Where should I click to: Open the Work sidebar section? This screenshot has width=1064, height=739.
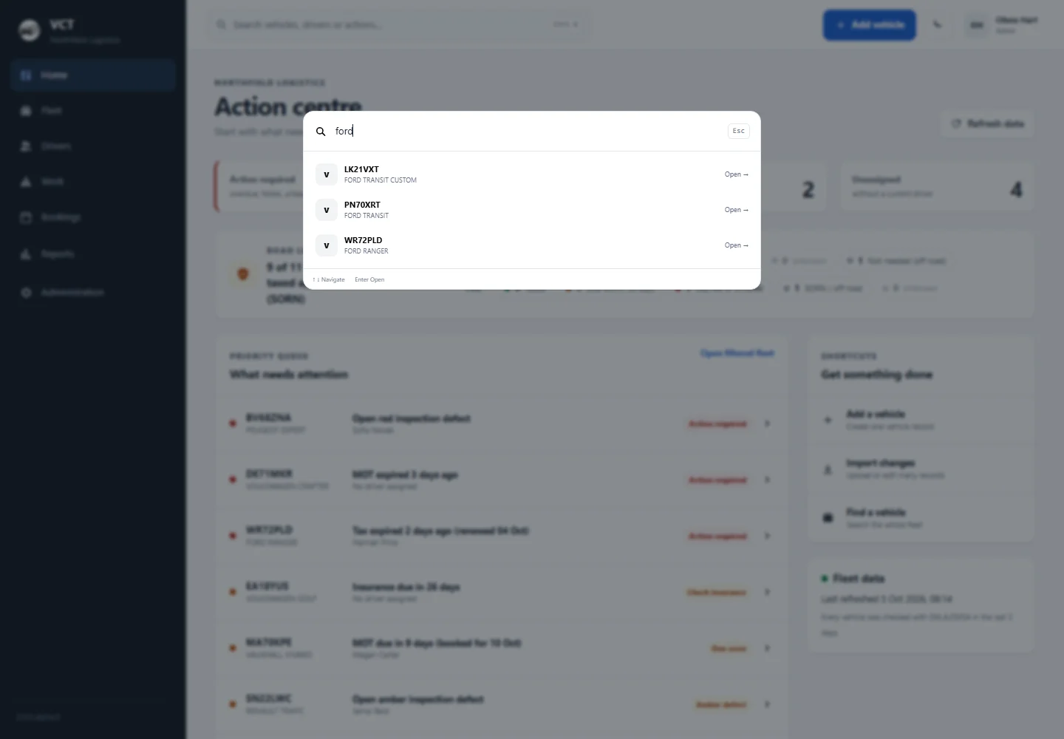[x=93, y=182]
